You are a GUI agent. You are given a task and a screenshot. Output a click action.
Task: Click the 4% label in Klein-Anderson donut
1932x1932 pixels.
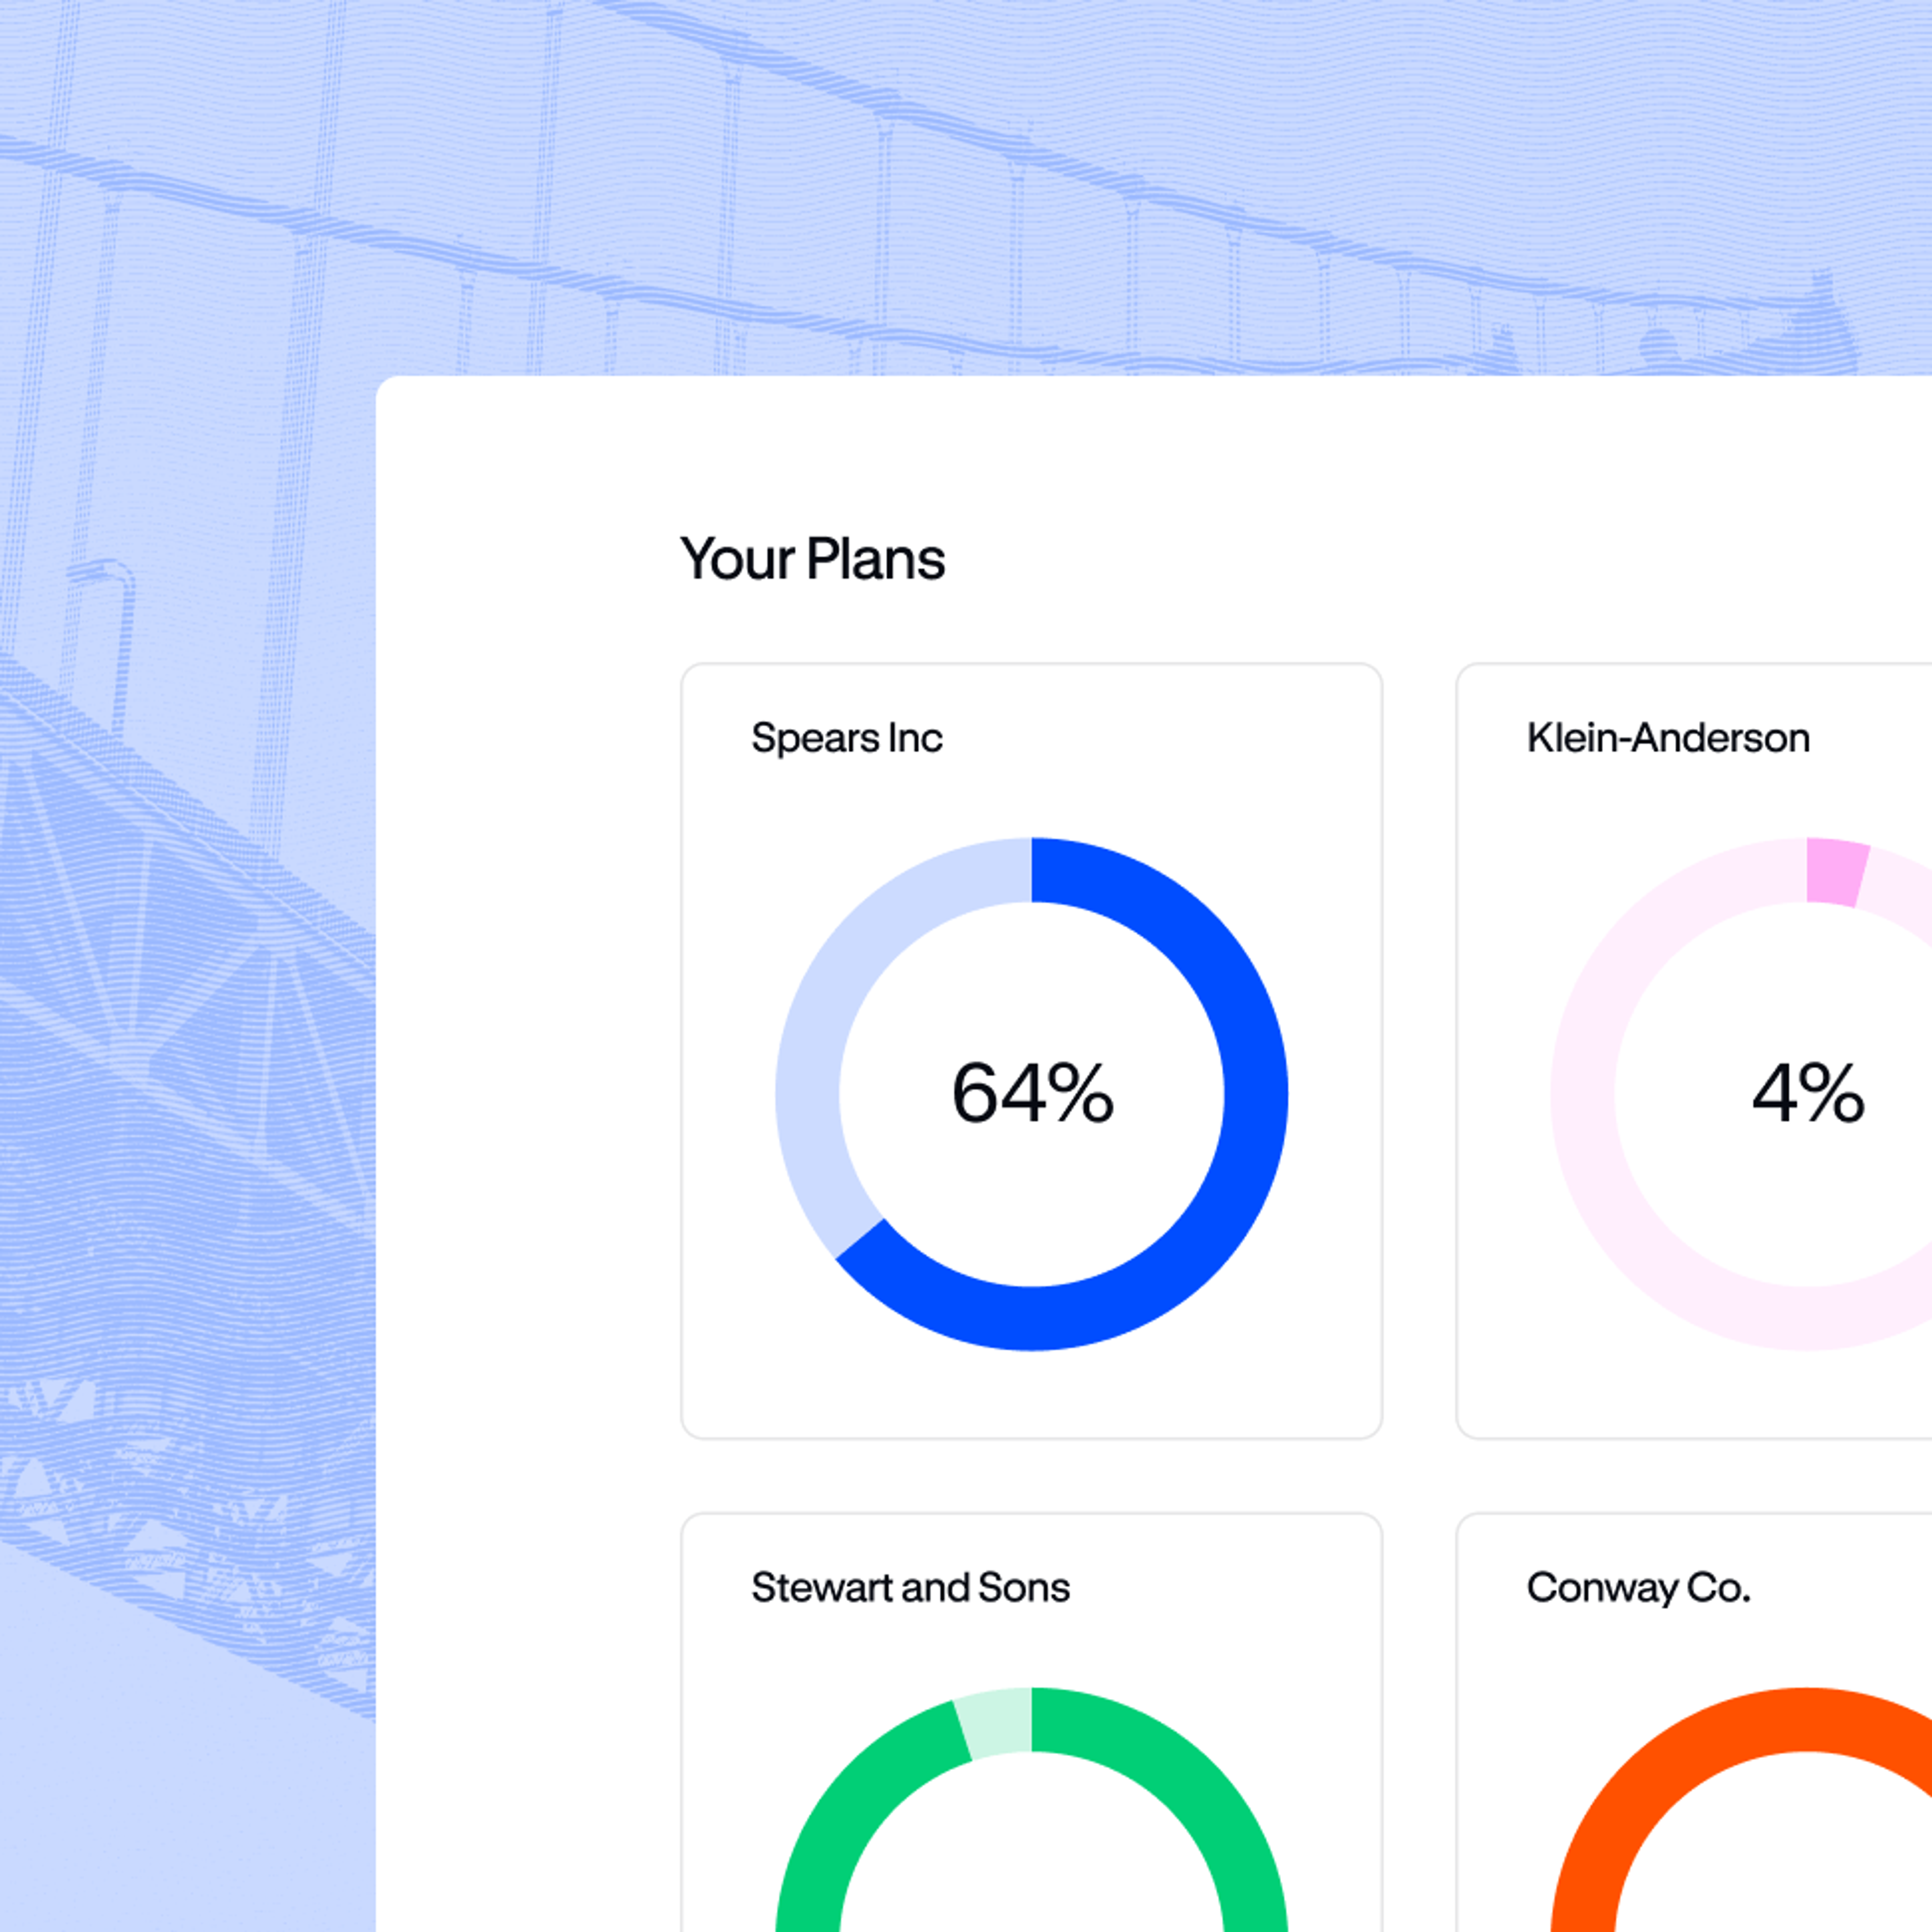1808,1093
